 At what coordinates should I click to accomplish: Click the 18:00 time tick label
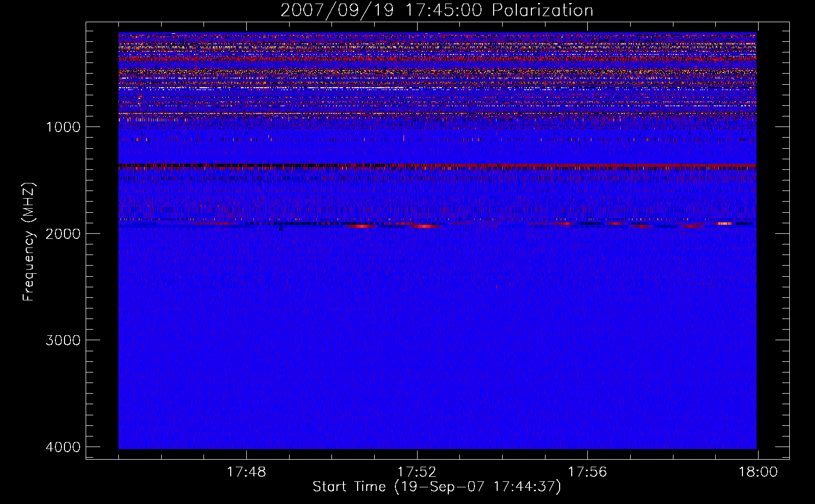pos(758,472)
